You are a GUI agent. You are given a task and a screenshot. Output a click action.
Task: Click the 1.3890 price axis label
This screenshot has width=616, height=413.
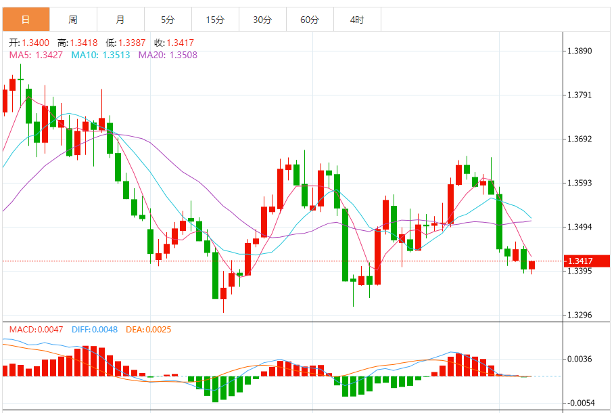(x=580, y=51)
